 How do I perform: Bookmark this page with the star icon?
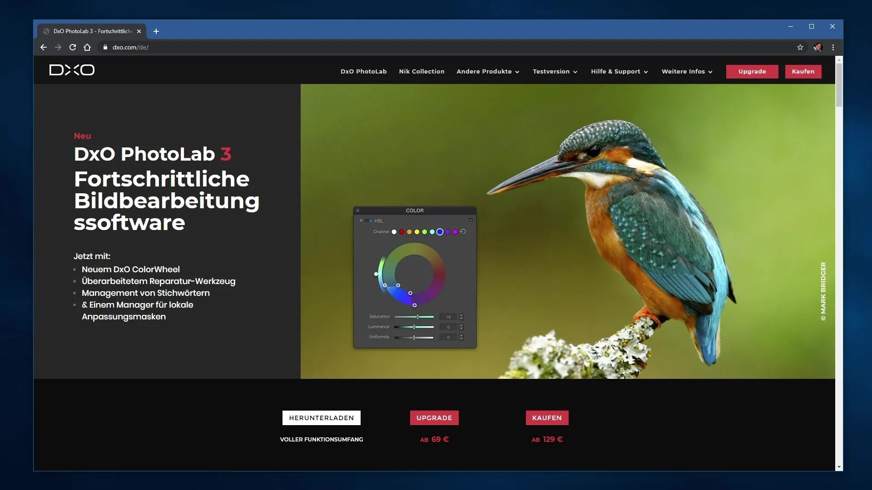[x=800, y=47]
